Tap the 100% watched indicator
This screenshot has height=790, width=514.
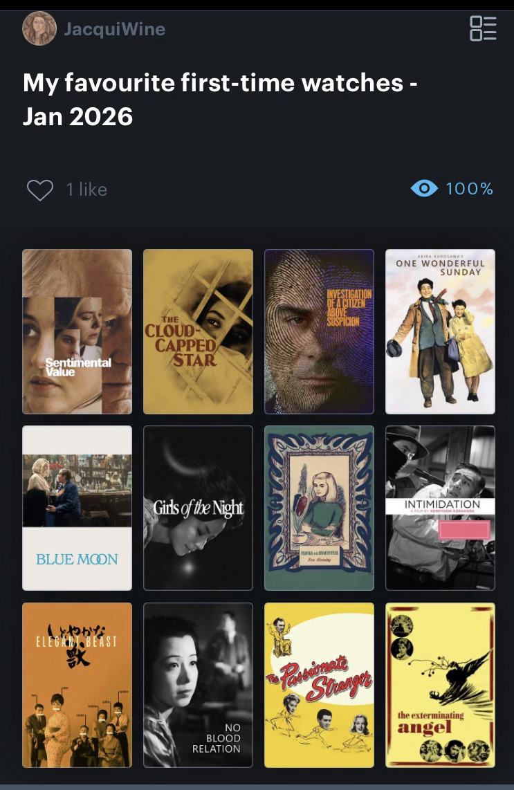(469, 188)
